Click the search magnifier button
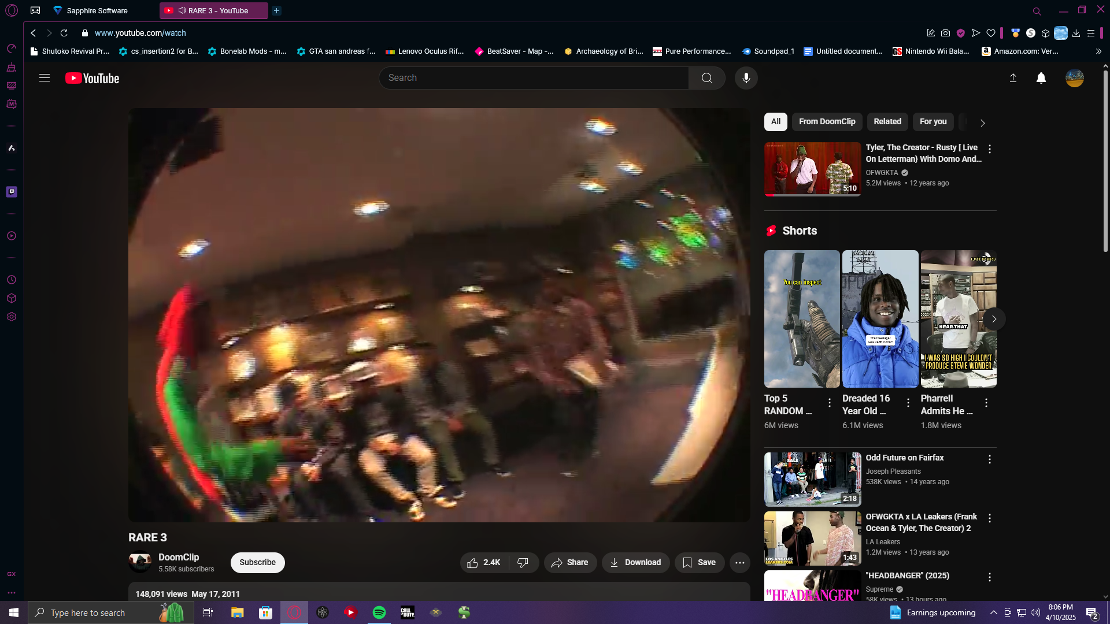This screenshot has height=624, width=1110. click(x=706, y=78)
